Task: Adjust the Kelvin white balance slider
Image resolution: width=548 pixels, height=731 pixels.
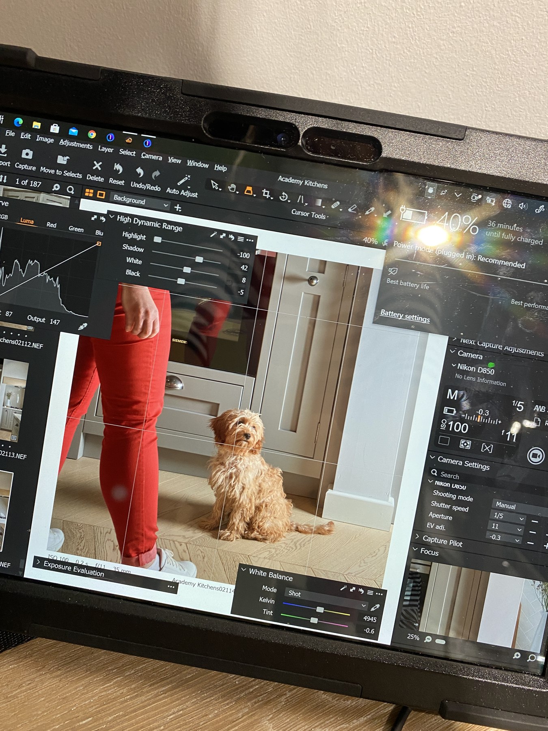Action: [x=320, y=610]
